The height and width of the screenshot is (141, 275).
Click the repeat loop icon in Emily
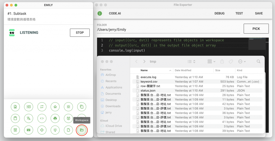tap(42, 107)
